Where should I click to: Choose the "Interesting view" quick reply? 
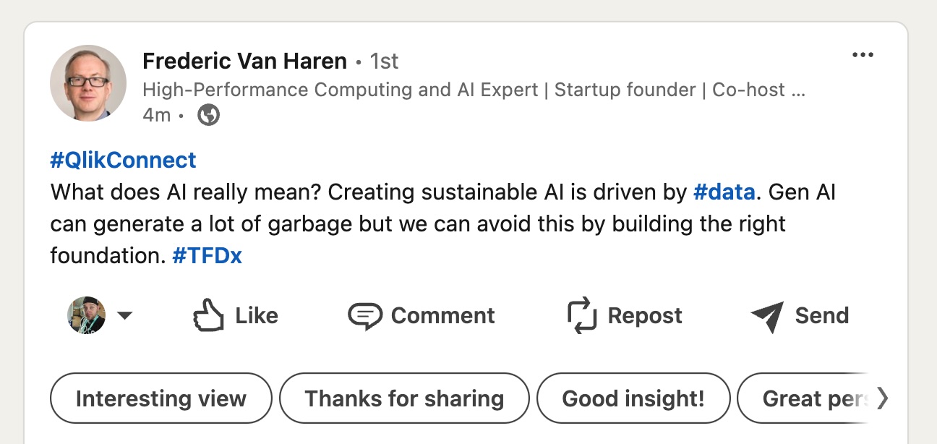click(x=161, y=398)
